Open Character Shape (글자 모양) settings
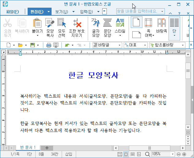This screenshot has height=158, width=194. click(96, 23)
